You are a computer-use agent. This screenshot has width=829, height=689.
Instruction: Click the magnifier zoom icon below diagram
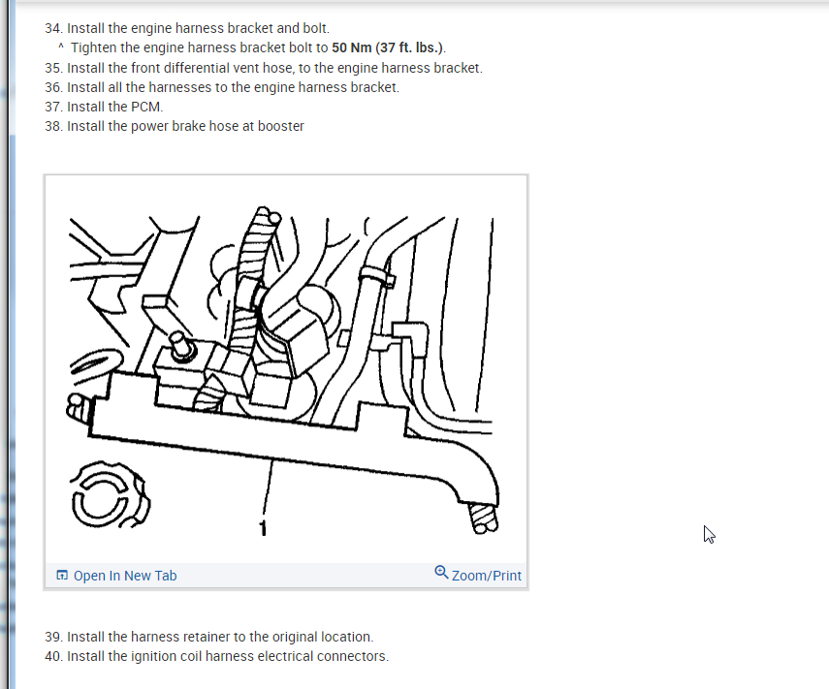click(x=441, y=573)
